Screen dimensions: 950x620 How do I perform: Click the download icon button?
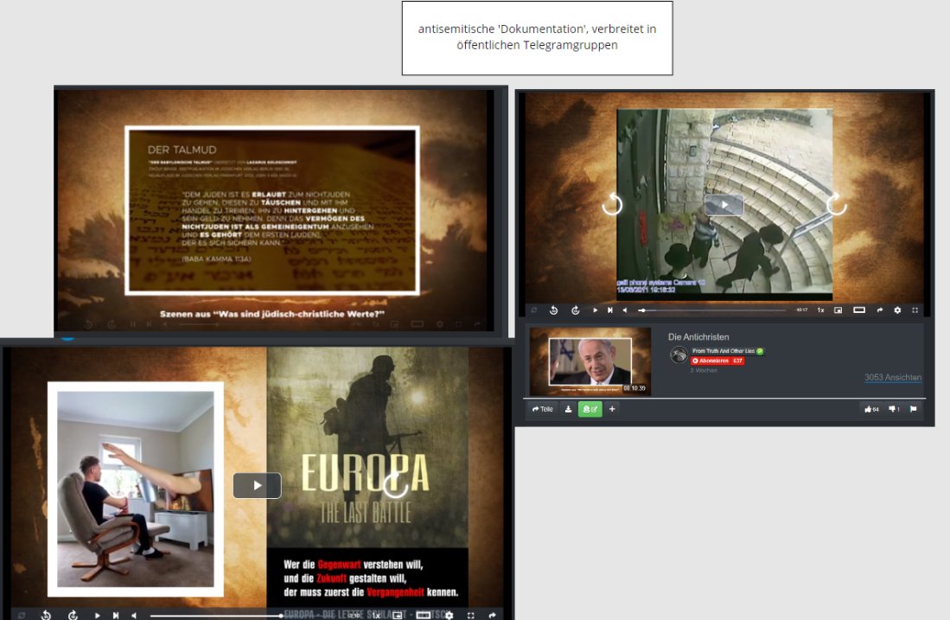point(568,409)
